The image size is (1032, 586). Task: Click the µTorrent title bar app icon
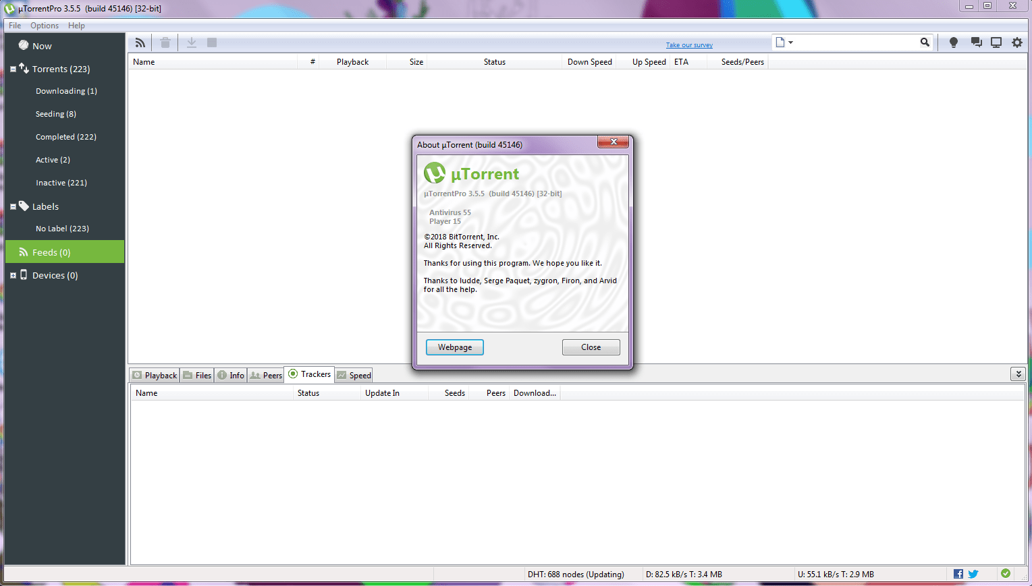(9, 9)
